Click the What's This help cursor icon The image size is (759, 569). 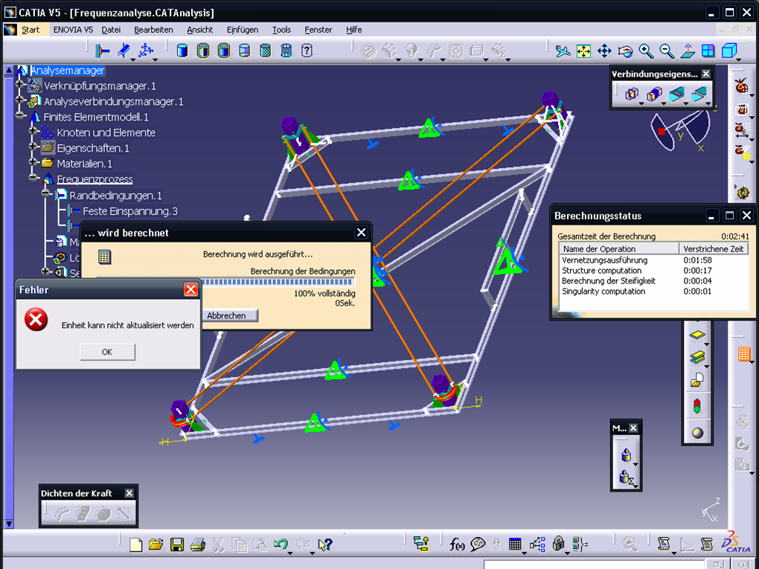pyautogui.click(x=324, y=544)
